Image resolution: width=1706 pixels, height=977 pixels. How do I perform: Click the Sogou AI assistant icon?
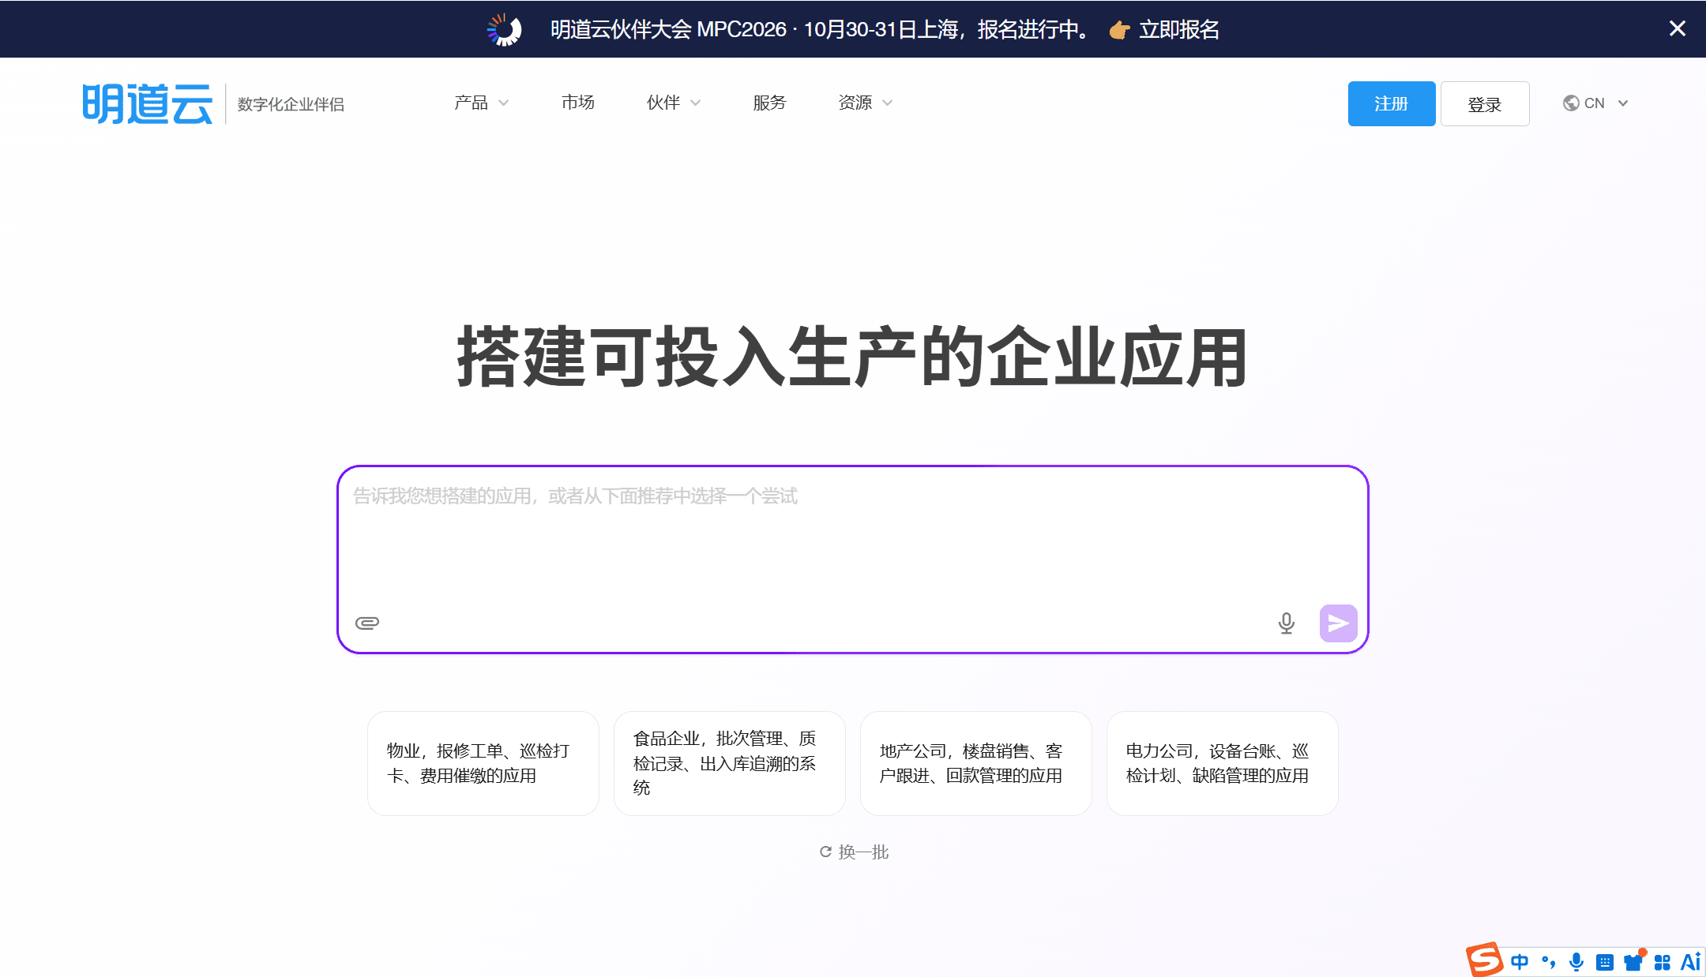1690,962
